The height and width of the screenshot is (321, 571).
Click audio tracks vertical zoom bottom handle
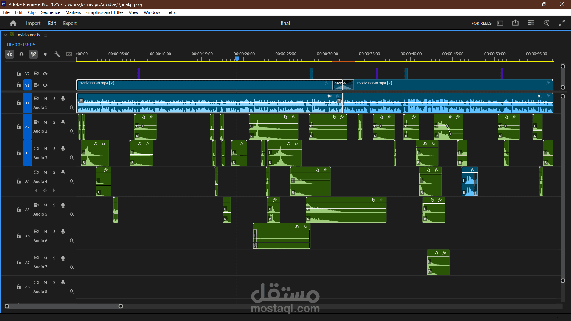tap(563, 281)
